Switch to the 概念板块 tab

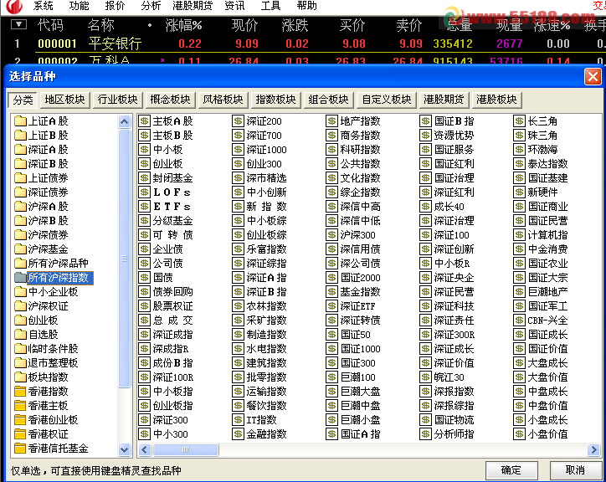[170, 100]
